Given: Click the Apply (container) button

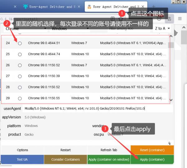Looking at the screenshot, I should (x=152, y=159).
